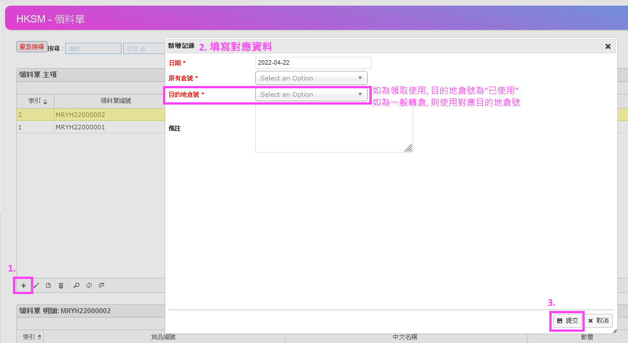Screen dimensions: 628x343
Task: Close the 新增記錄 dialog with the ✖ icon
Action: coord(608,46)
